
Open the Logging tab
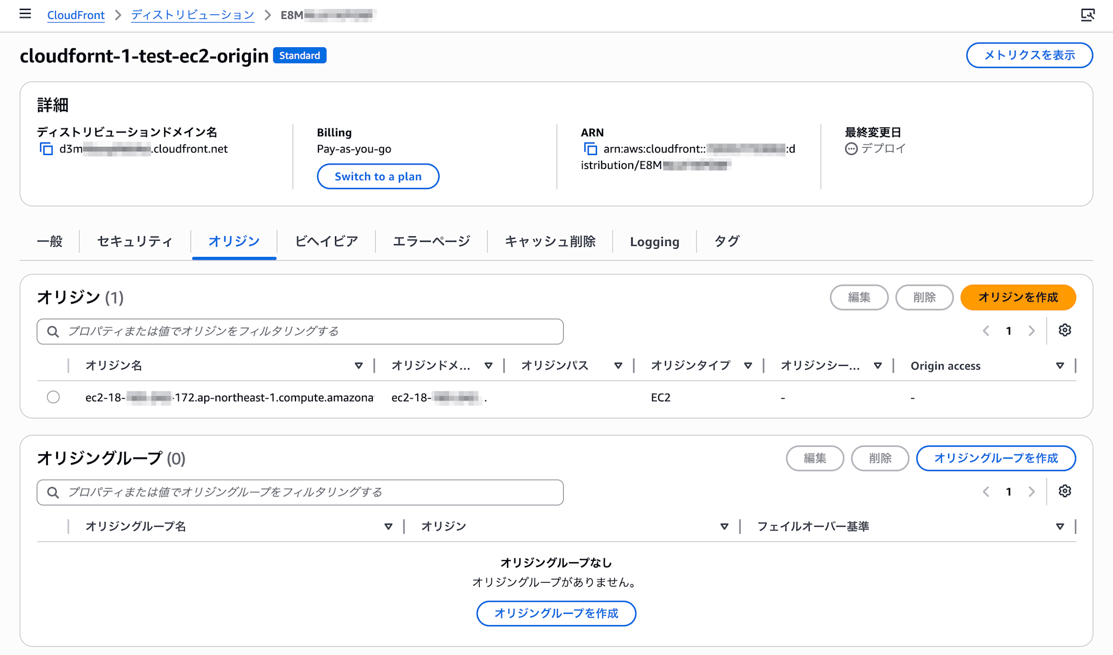tap(654, 241)
